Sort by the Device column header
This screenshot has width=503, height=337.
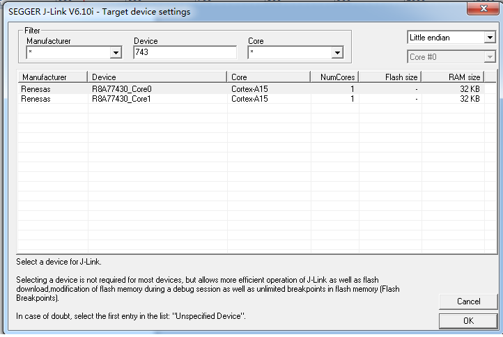click(157, 77)
